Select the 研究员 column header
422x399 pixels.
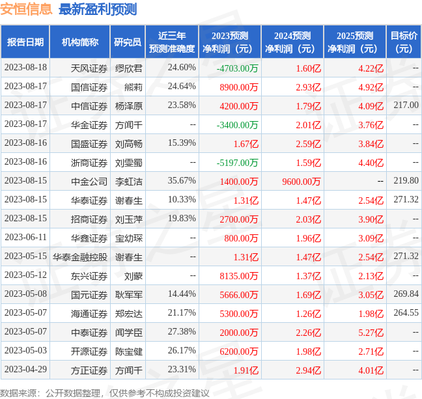[128, 42]
